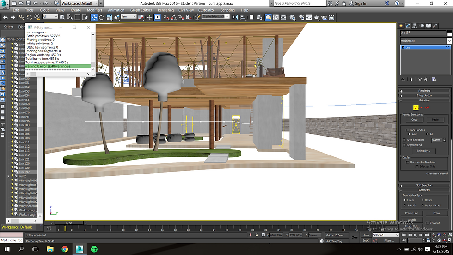Click the time slider 1/50 handle
This screenshot has width=453, height=255.
[x=68, y=223]
